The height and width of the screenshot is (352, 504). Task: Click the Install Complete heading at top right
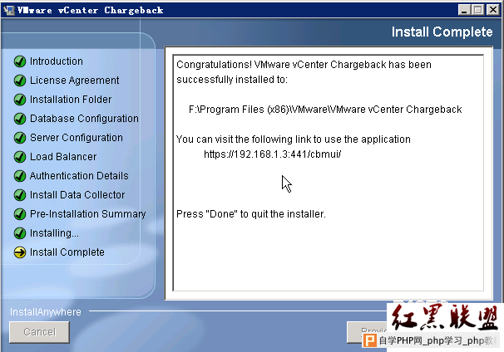[x=442, y=32]
